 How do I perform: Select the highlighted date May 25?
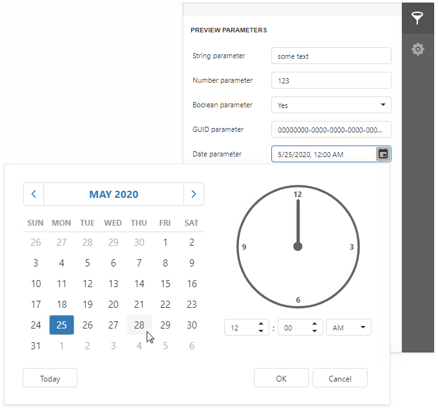pos(61,325)
